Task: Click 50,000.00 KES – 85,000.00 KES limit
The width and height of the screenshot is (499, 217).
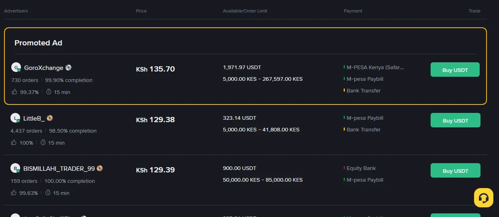Action: tap(263, 180)
